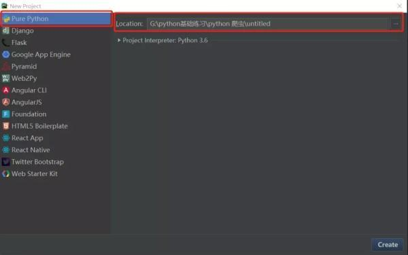
Task: Click the HTML5 Boilerplate icon
Action: pos(5,126)
